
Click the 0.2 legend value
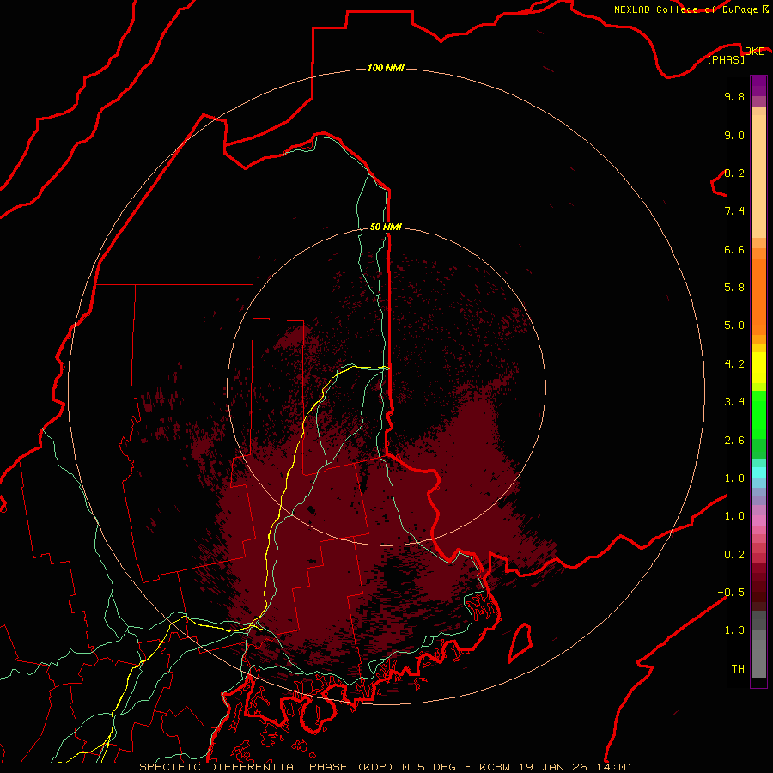[734, 555]
